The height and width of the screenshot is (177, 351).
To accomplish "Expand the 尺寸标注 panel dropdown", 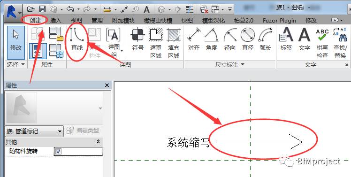I will click(x=243, y=64).
